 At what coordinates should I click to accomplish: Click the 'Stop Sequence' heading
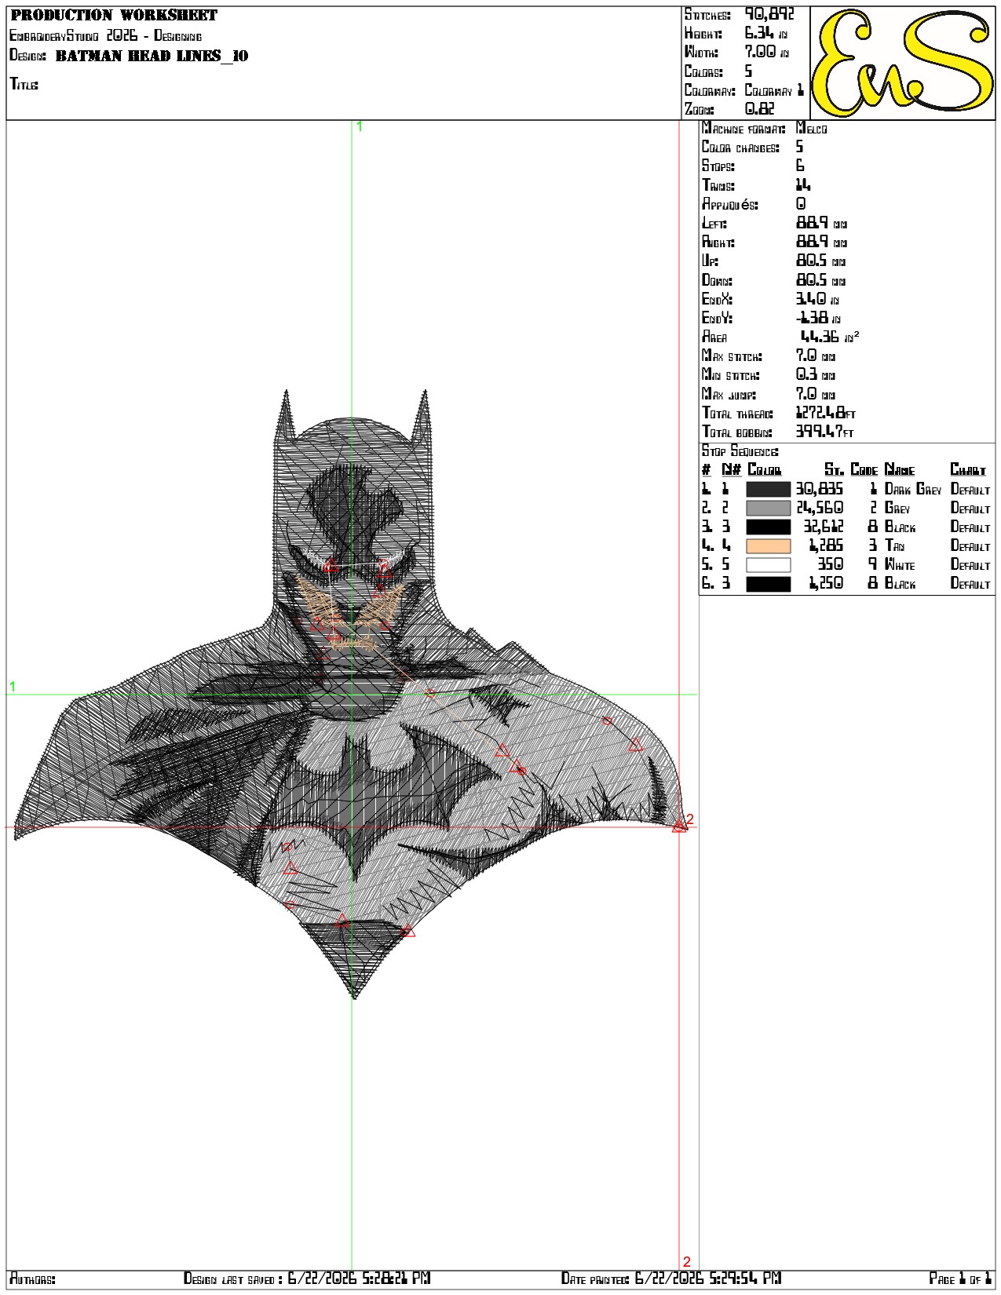(740, 451)
